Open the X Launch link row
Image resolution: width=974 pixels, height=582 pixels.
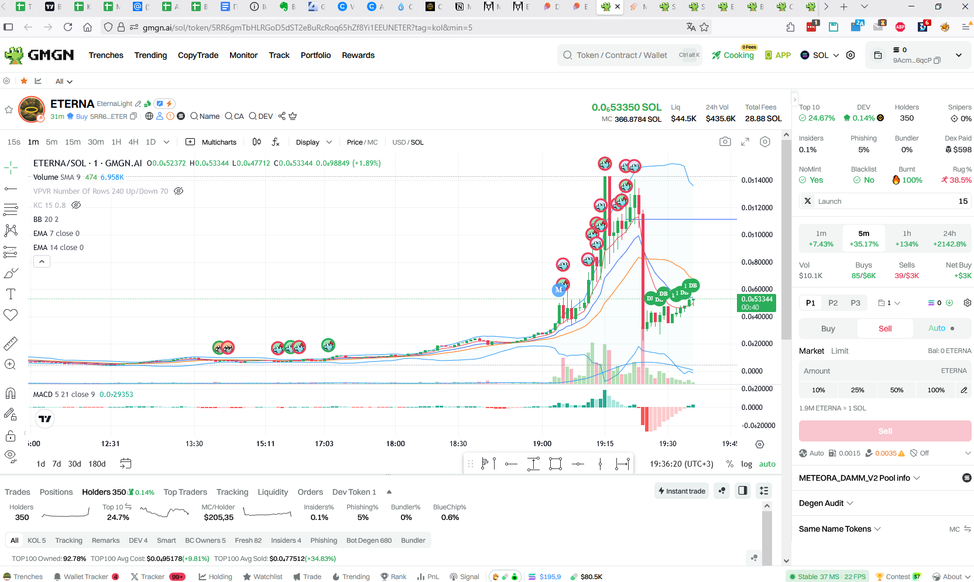[885, 201]
